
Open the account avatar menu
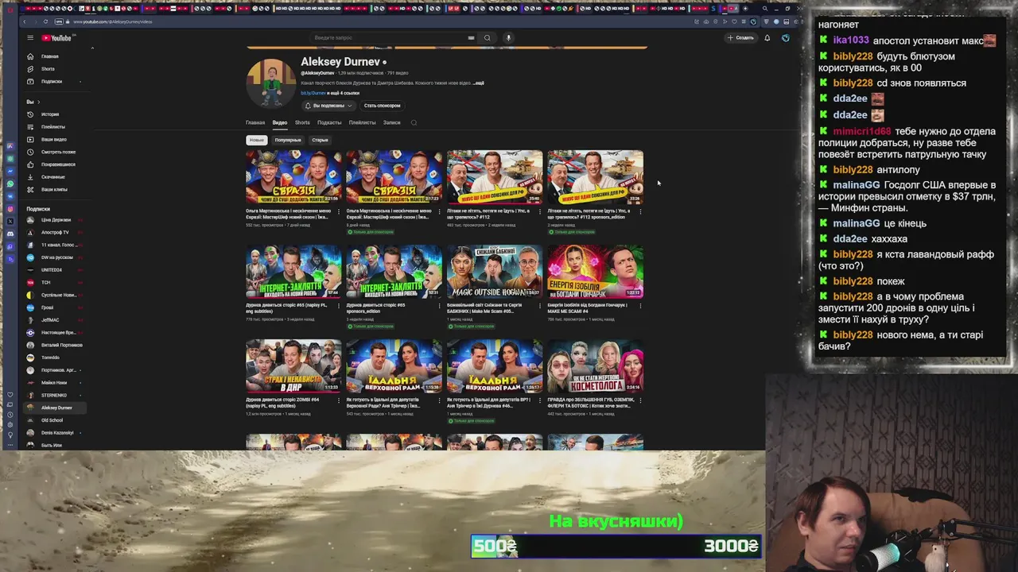tap(785, 37)
